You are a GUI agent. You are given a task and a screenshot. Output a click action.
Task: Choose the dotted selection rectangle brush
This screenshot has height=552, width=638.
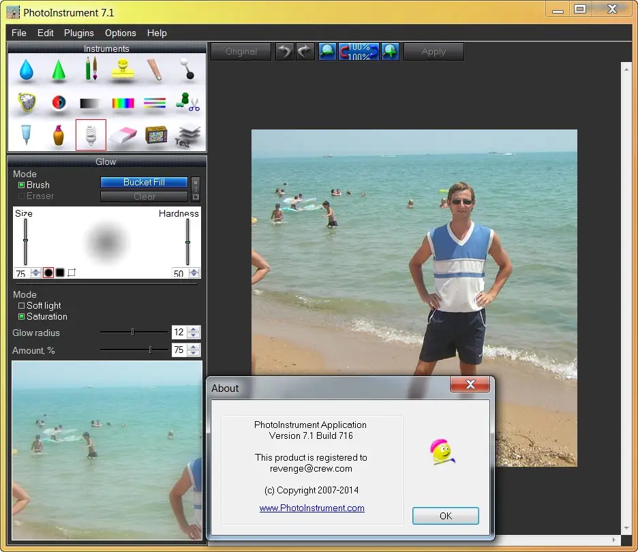coord(72,273)
